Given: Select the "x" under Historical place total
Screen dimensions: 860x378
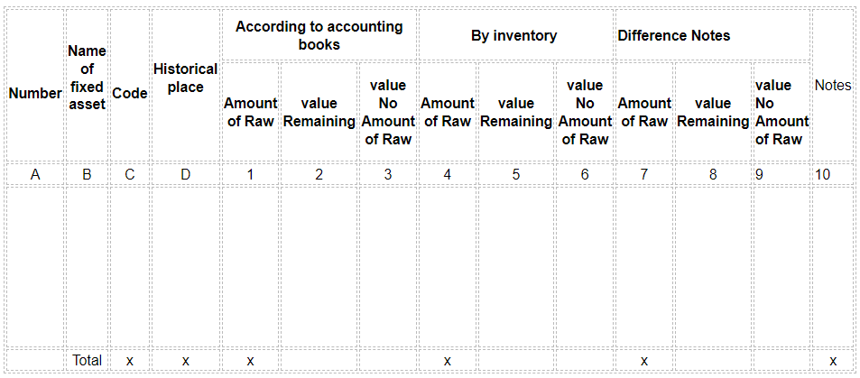Looking at the screenshot, I should 185,361.
